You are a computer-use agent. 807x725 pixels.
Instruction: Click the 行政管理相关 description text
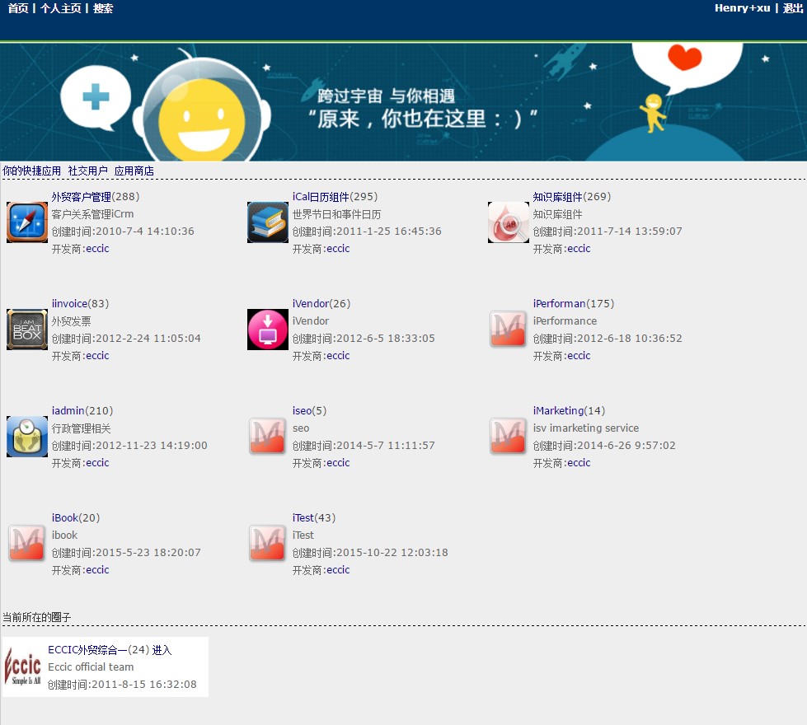pyautogui.click(x=82, y=428)
